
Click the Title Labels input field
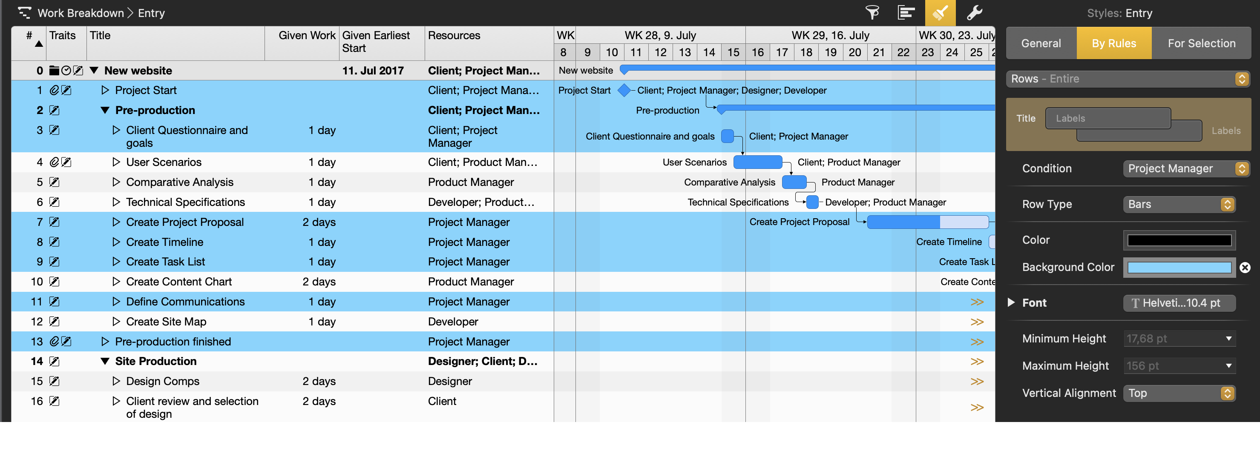1108,118
